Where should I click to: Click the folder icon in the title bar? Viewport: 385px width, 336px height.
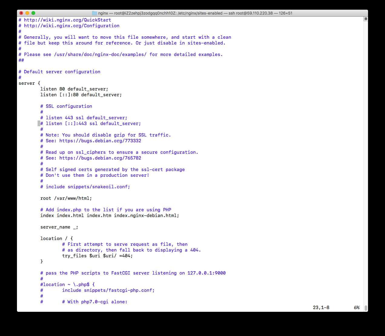[x=94, y=13]
